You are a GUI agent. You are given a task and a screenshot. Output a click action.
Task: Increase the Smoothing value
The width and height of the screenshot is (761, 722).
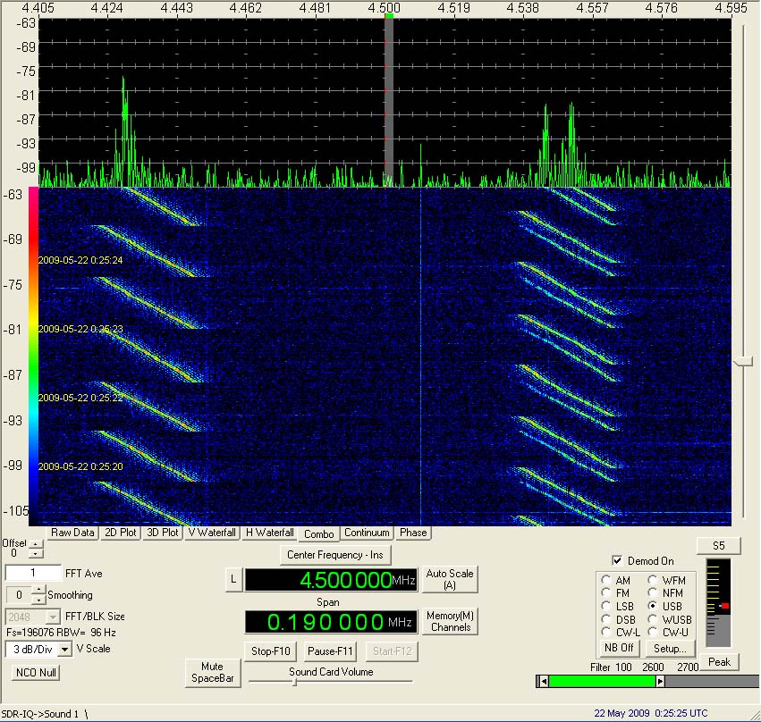pyautogui.click(x=38, y=590)
